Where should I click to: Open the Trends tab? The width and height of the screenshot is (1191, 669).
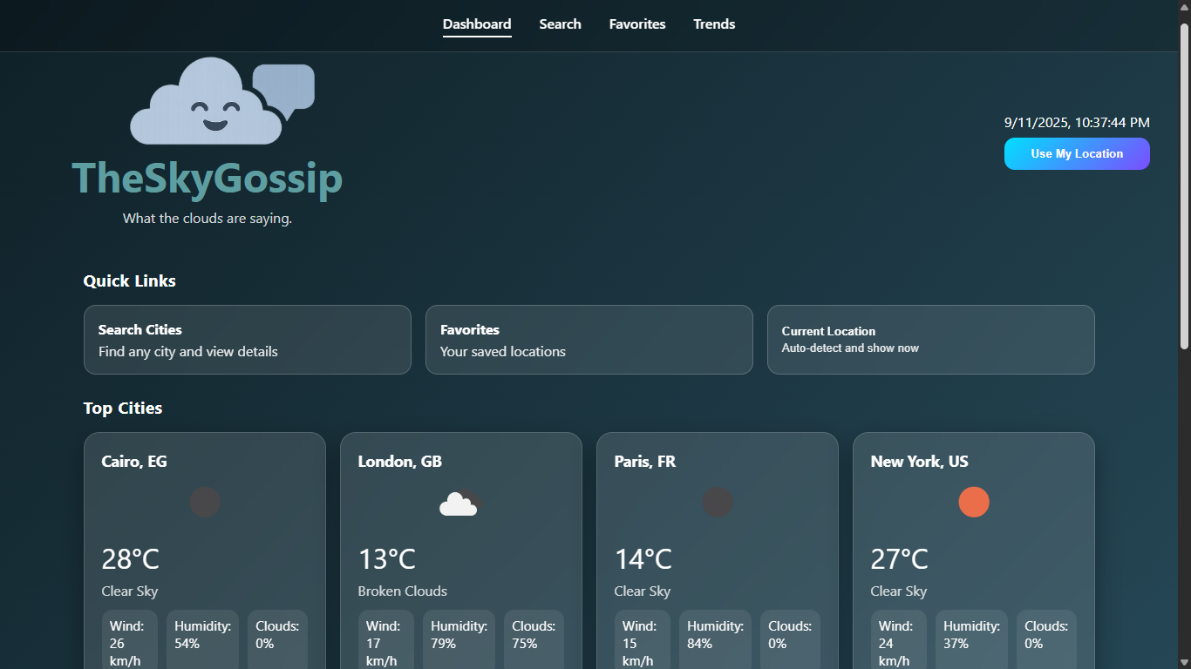point(714,24)
